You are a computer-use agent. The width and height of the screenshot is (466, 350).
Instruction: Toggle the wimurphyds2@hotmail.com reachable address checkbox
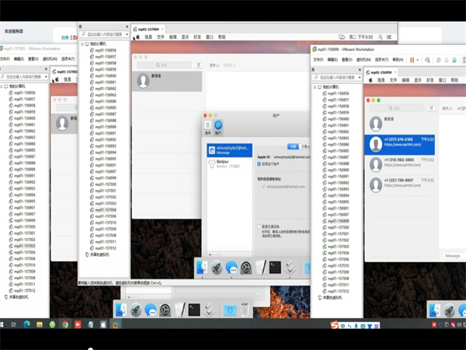pyautogui.click(x=262, y=187)
